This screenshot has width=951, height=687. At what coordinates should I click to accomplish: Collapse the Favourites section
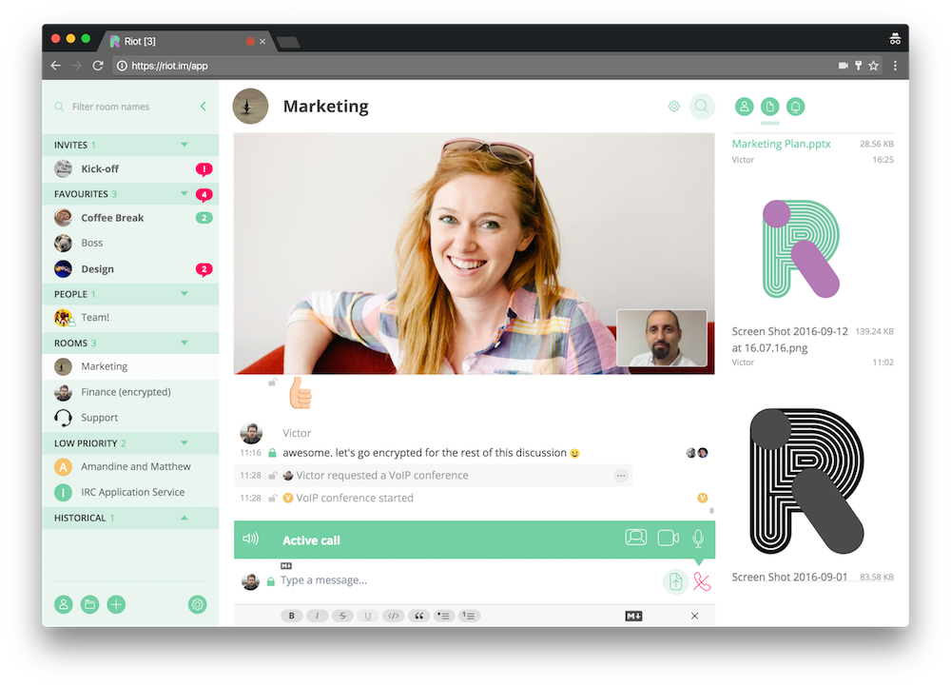point(184,194)
